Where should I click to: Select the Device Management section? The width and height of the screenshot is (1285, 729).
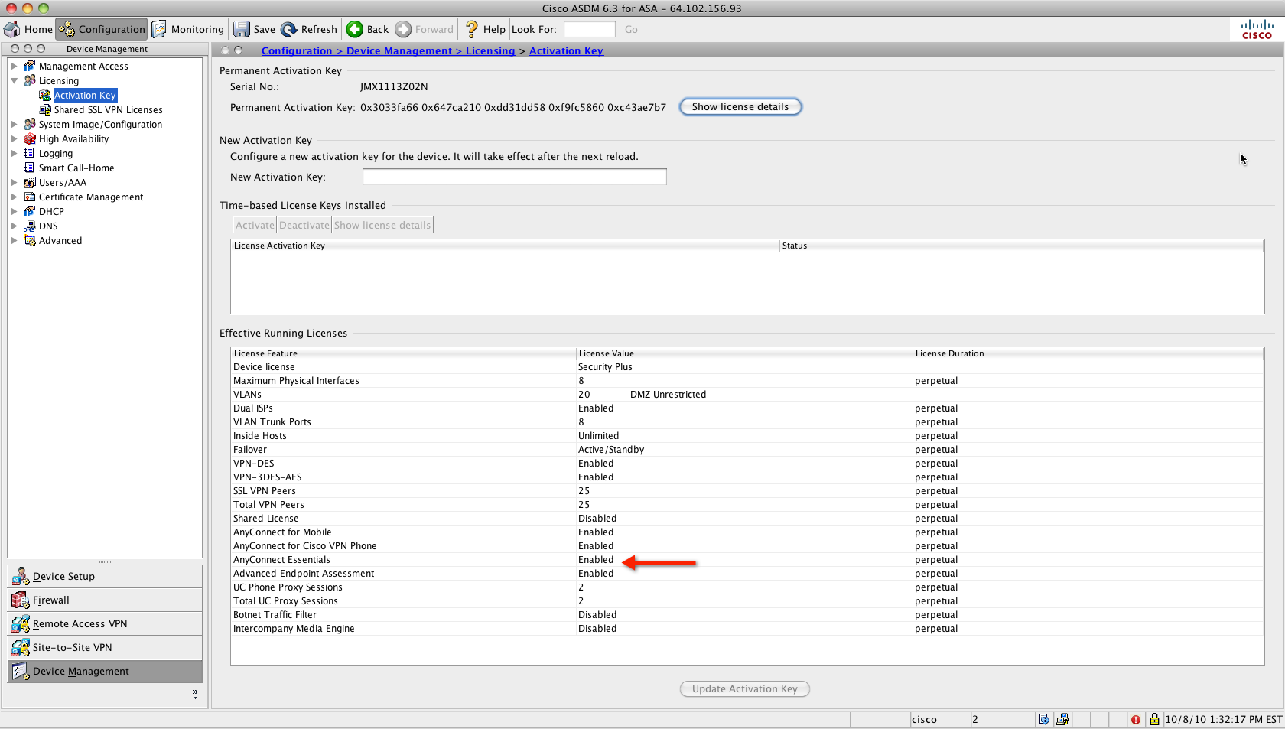click(x=105, y=672)
